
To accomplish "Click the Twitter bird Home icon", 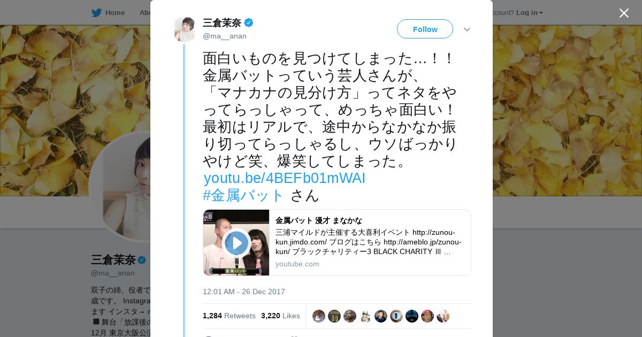I will (96, 12).
